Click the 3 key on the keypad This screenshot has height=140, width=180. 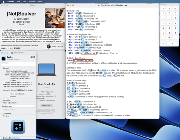[175, 33]
